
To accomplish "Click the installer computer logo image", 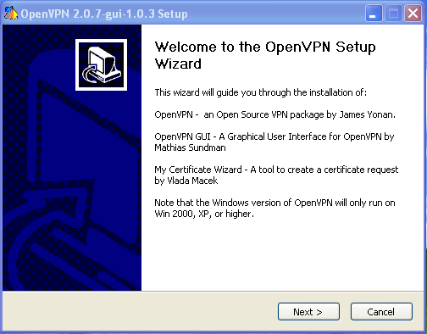I will point(101,64).
